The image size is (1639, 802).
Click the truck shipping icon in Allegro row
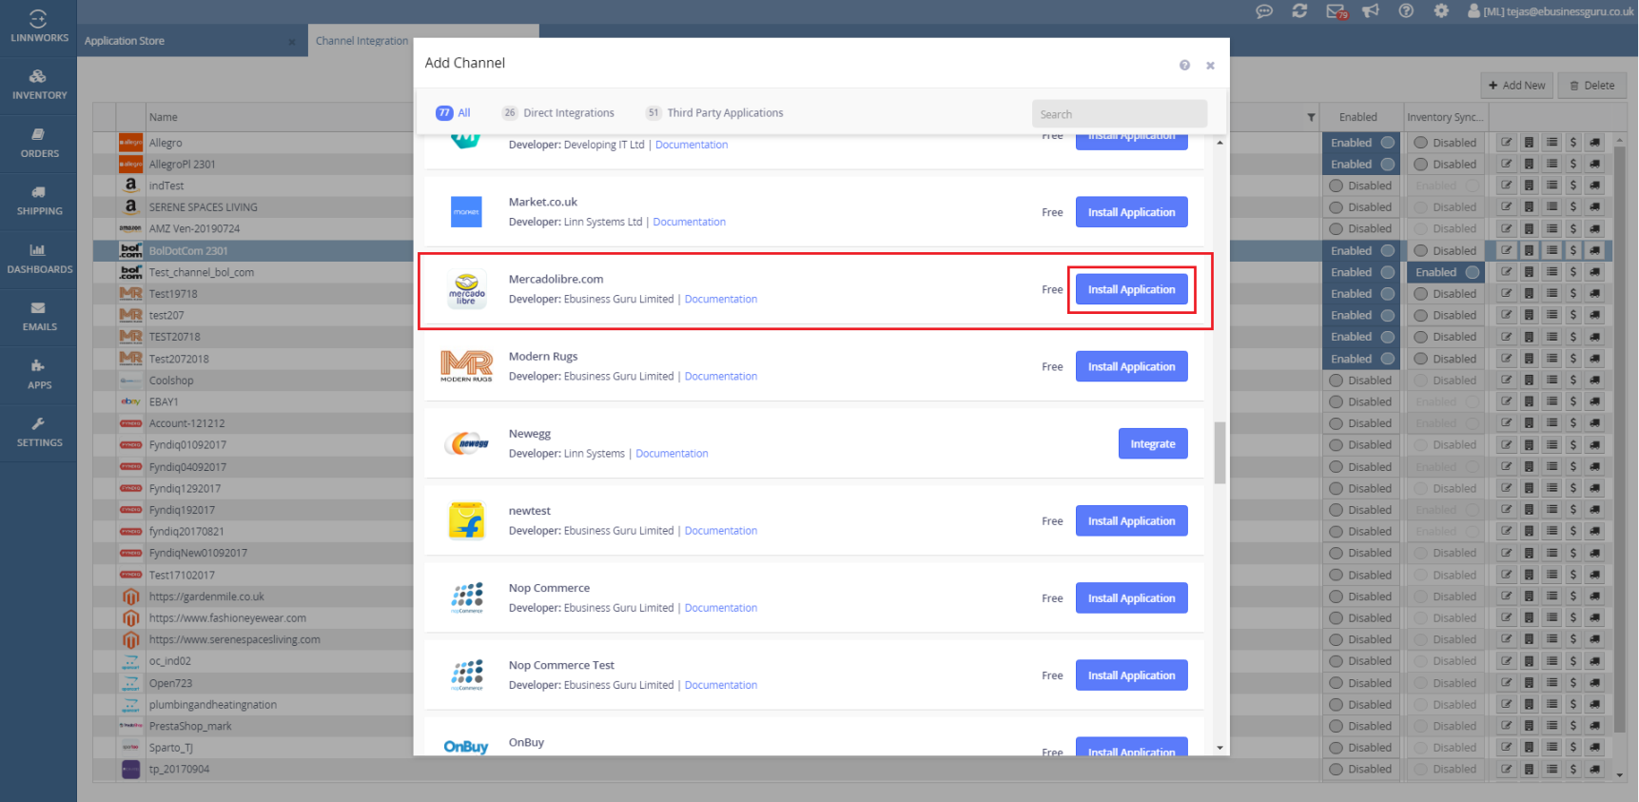(1595, 143)
